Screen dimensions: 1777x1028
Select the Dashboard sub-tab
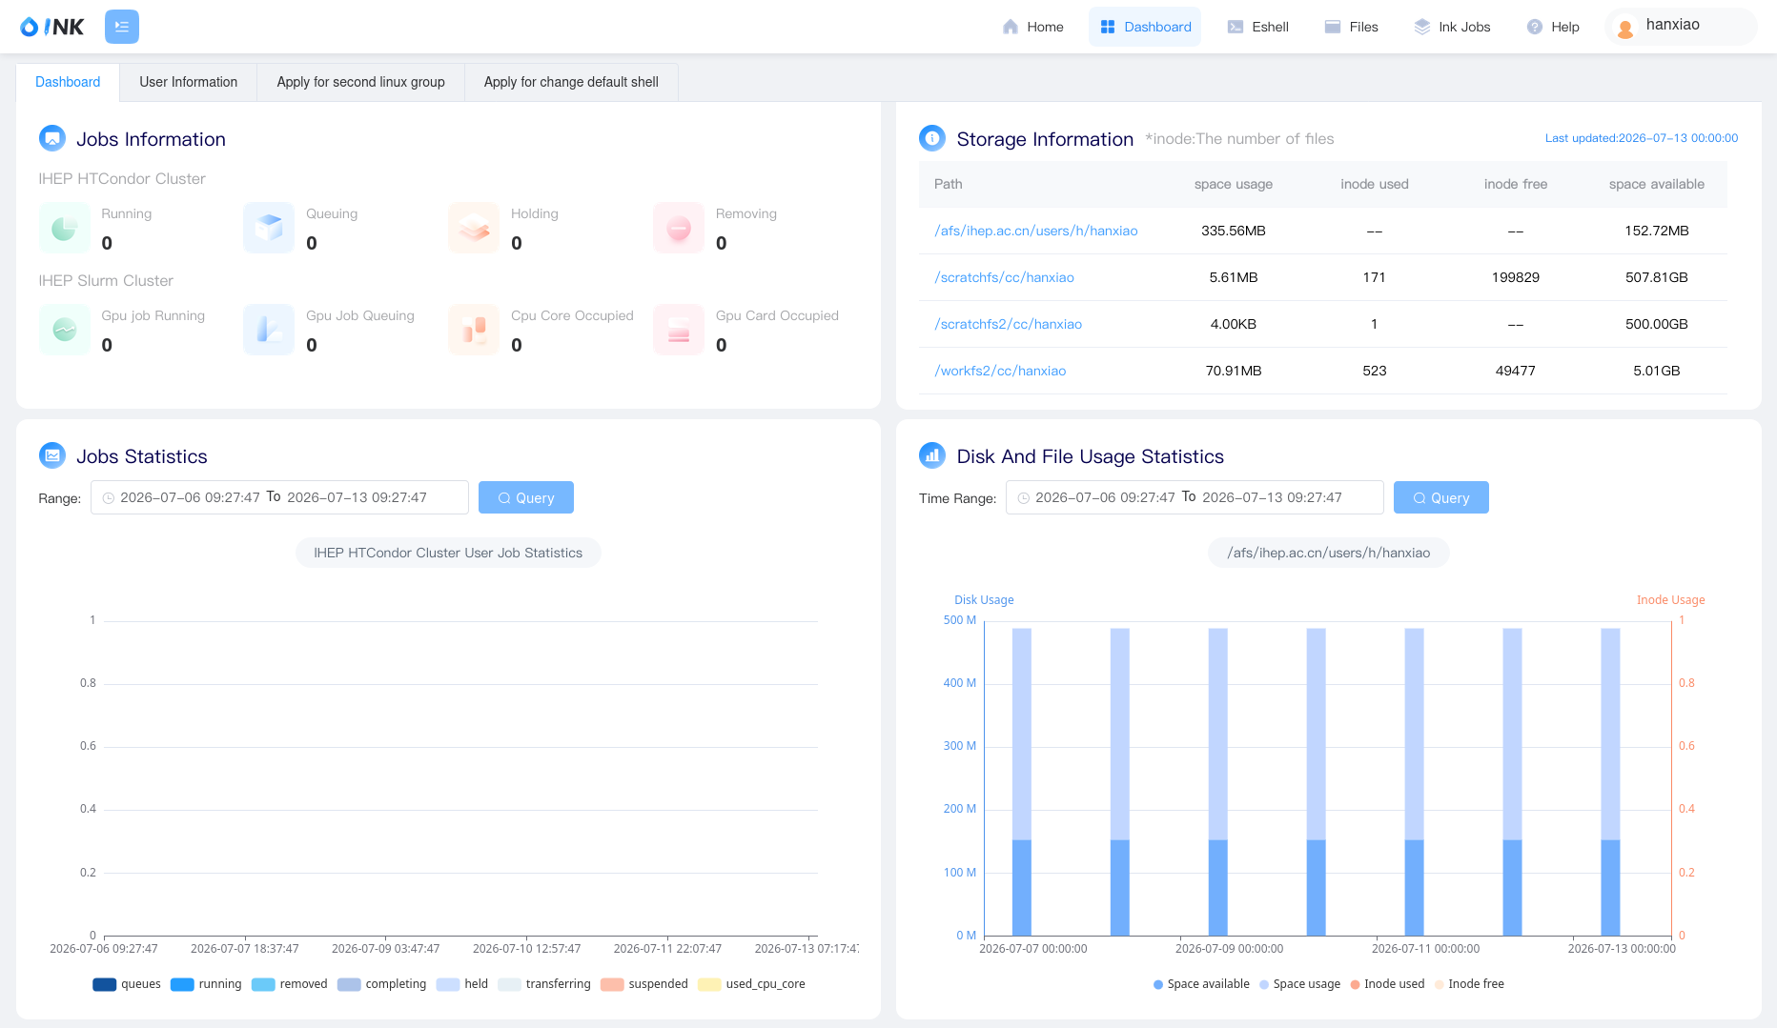(68, 82)
